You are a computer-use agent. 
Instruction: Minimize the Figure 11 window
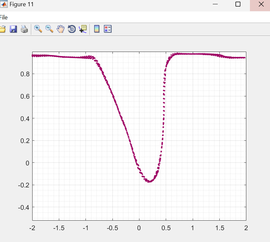pyautogui.click(x=215, y=4)
